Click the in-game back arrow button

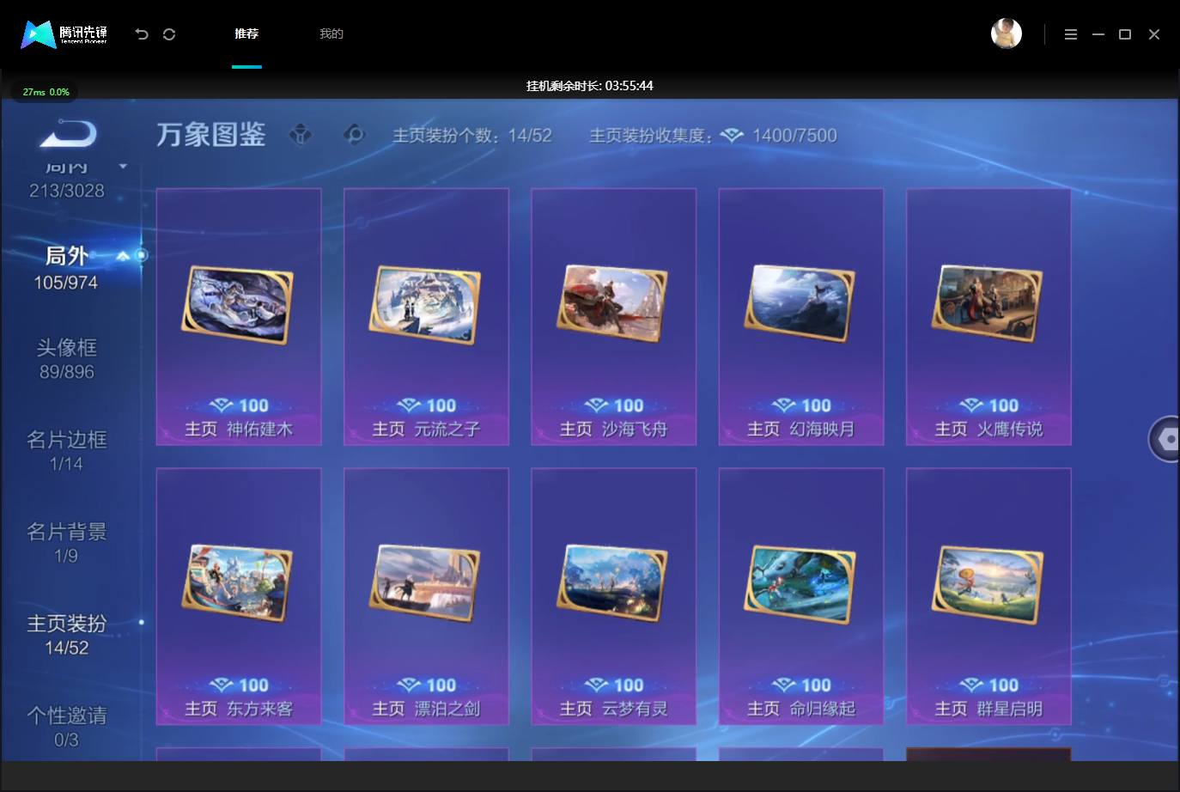[x=68, y=134]
